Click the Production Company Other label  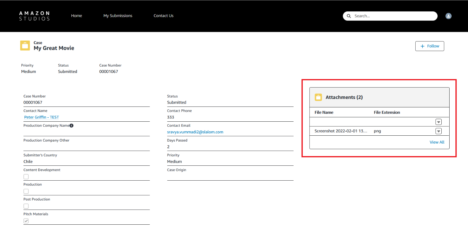coord(46,140)
